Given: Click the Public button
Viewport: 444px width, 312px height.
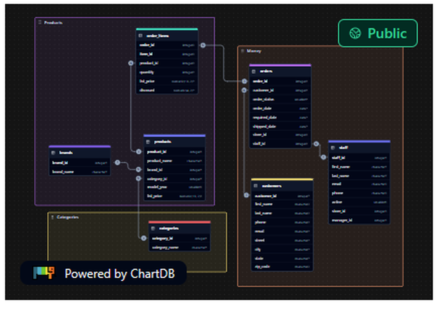Looking at the screenshot, I should [x=378, y=32].
